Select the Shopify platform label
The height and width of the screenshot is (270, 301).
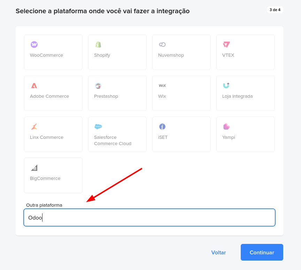coord(102,55)
